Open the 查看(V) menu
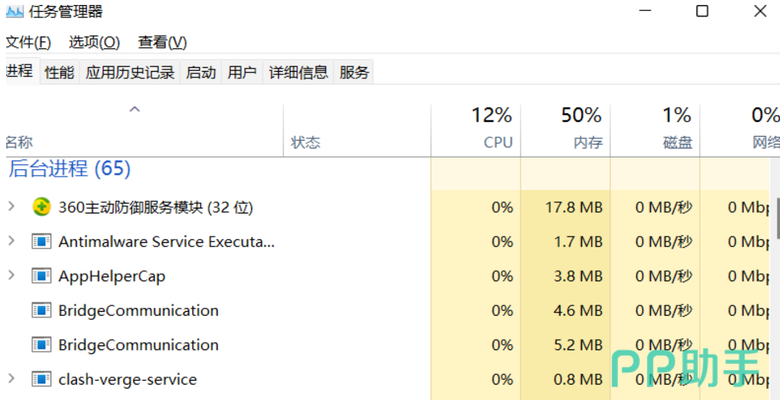780x400 pixels. [x=162, y=42]
